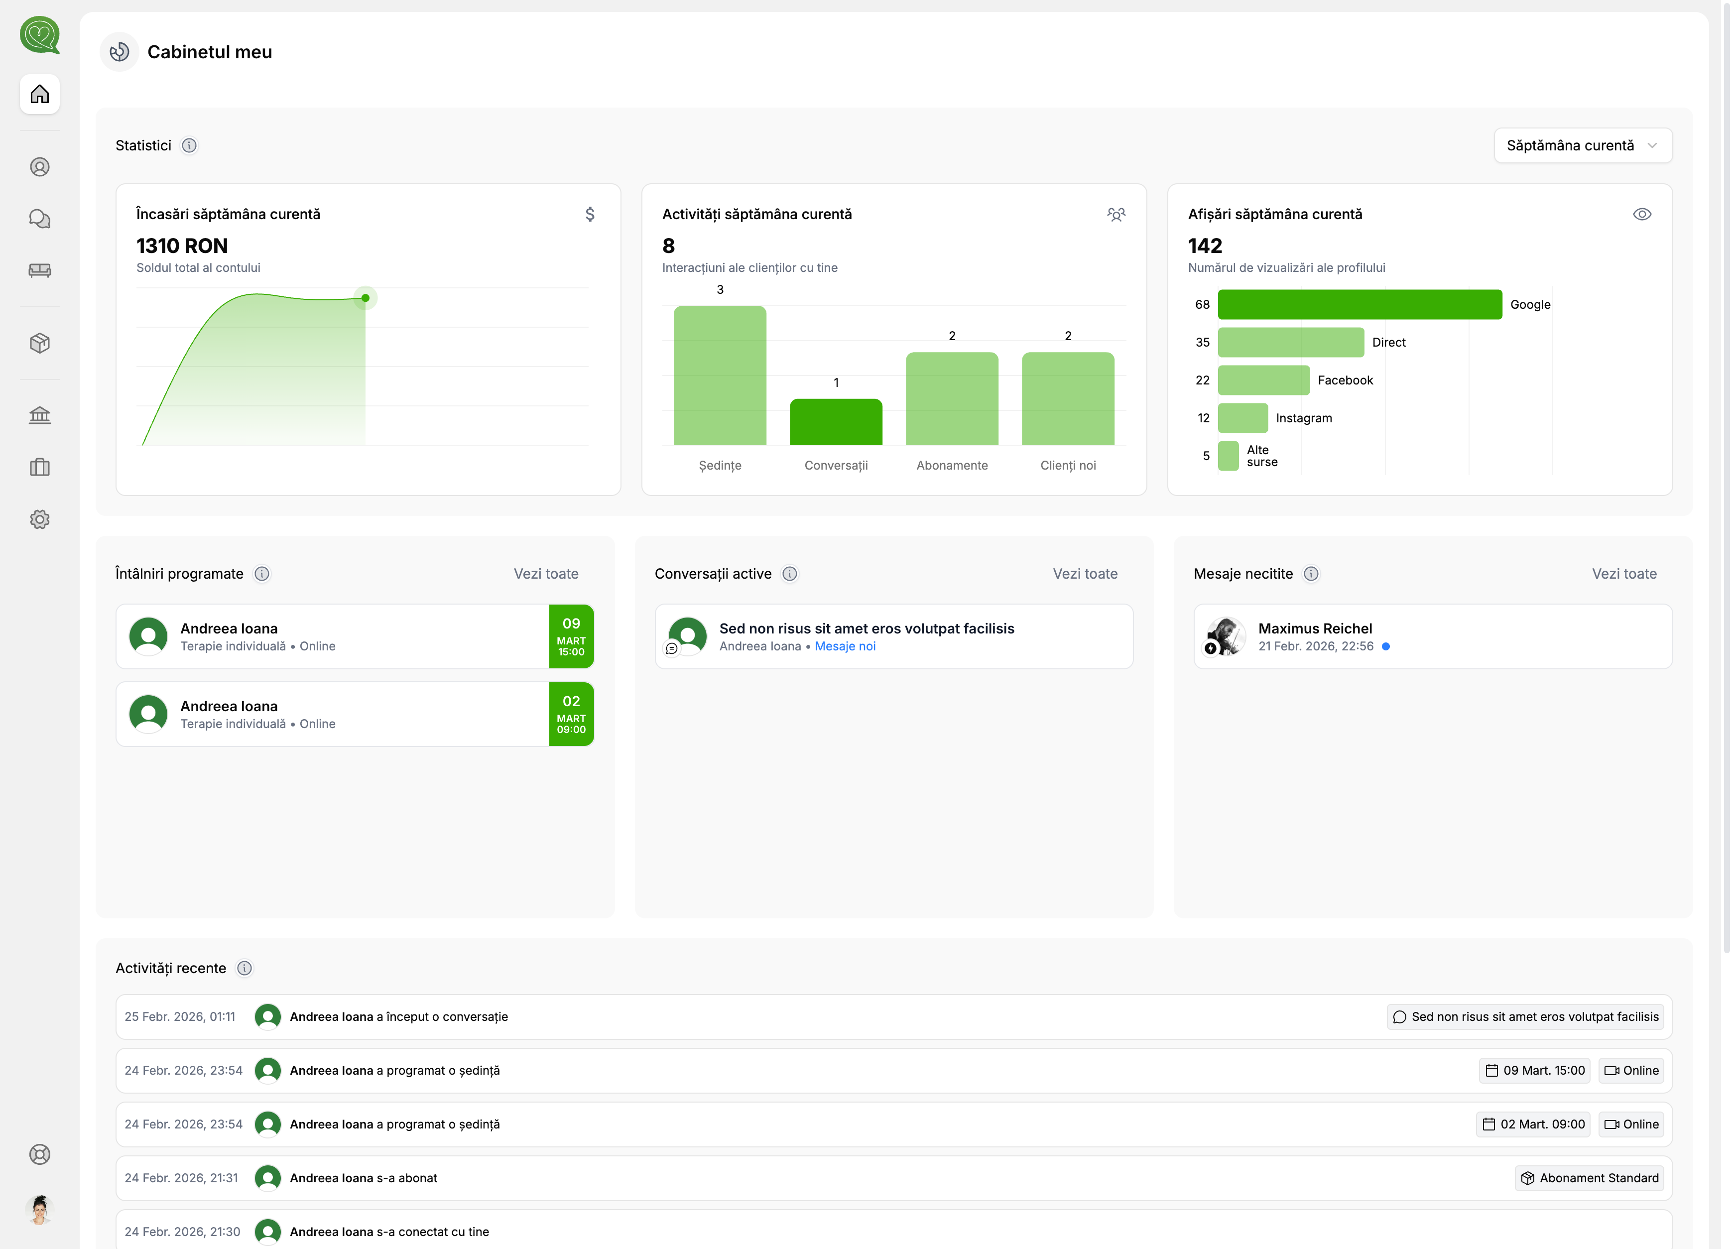Open the Mesaje noi link
This screenshot has height=1249, width=1732.
pyautogui.click(x=845, y=646)
